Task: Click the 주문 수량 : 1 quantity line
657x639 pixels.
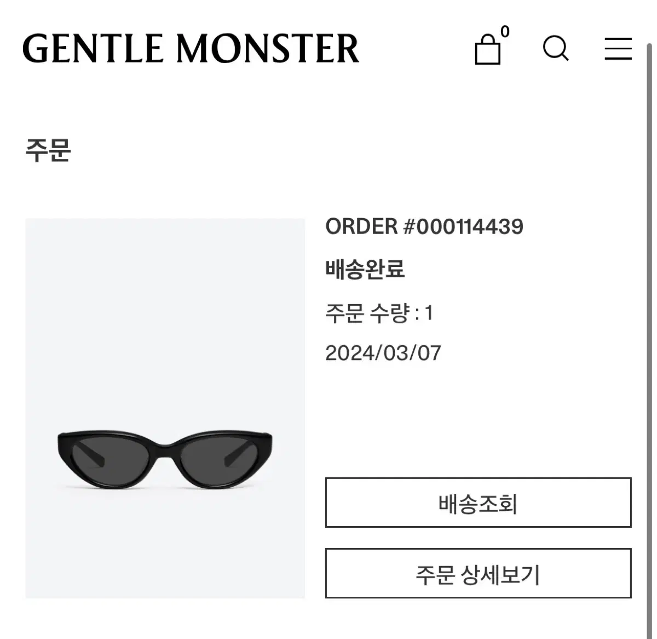Action: 379,313
